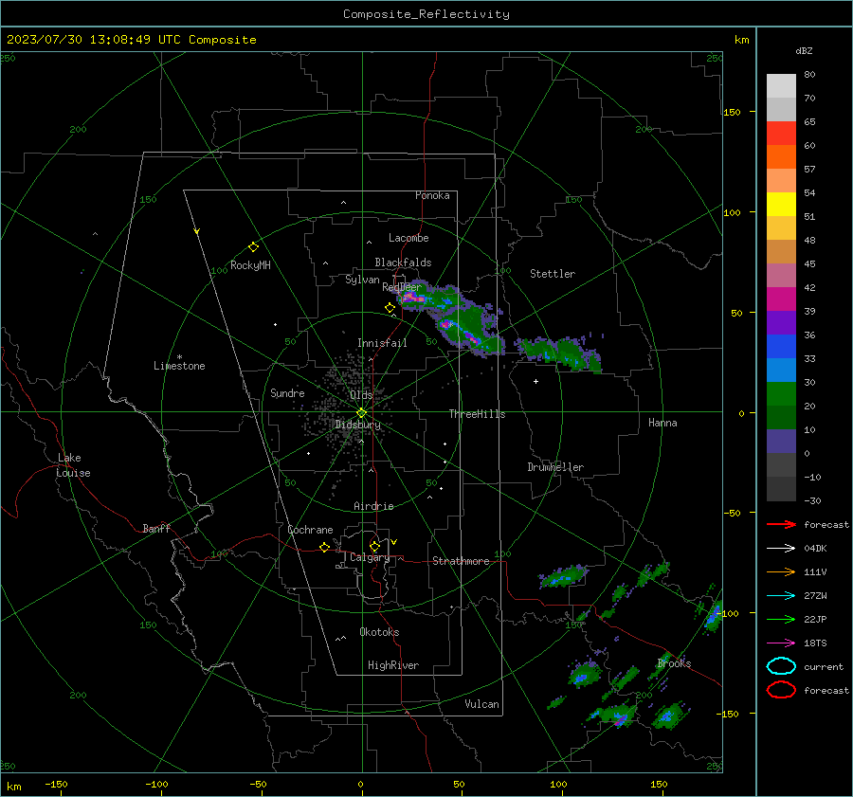Pick the cyan 27ZW arrow legend entry
Image resolution: width=853 pixels, height=797 pixels.
tap(781, 596)
